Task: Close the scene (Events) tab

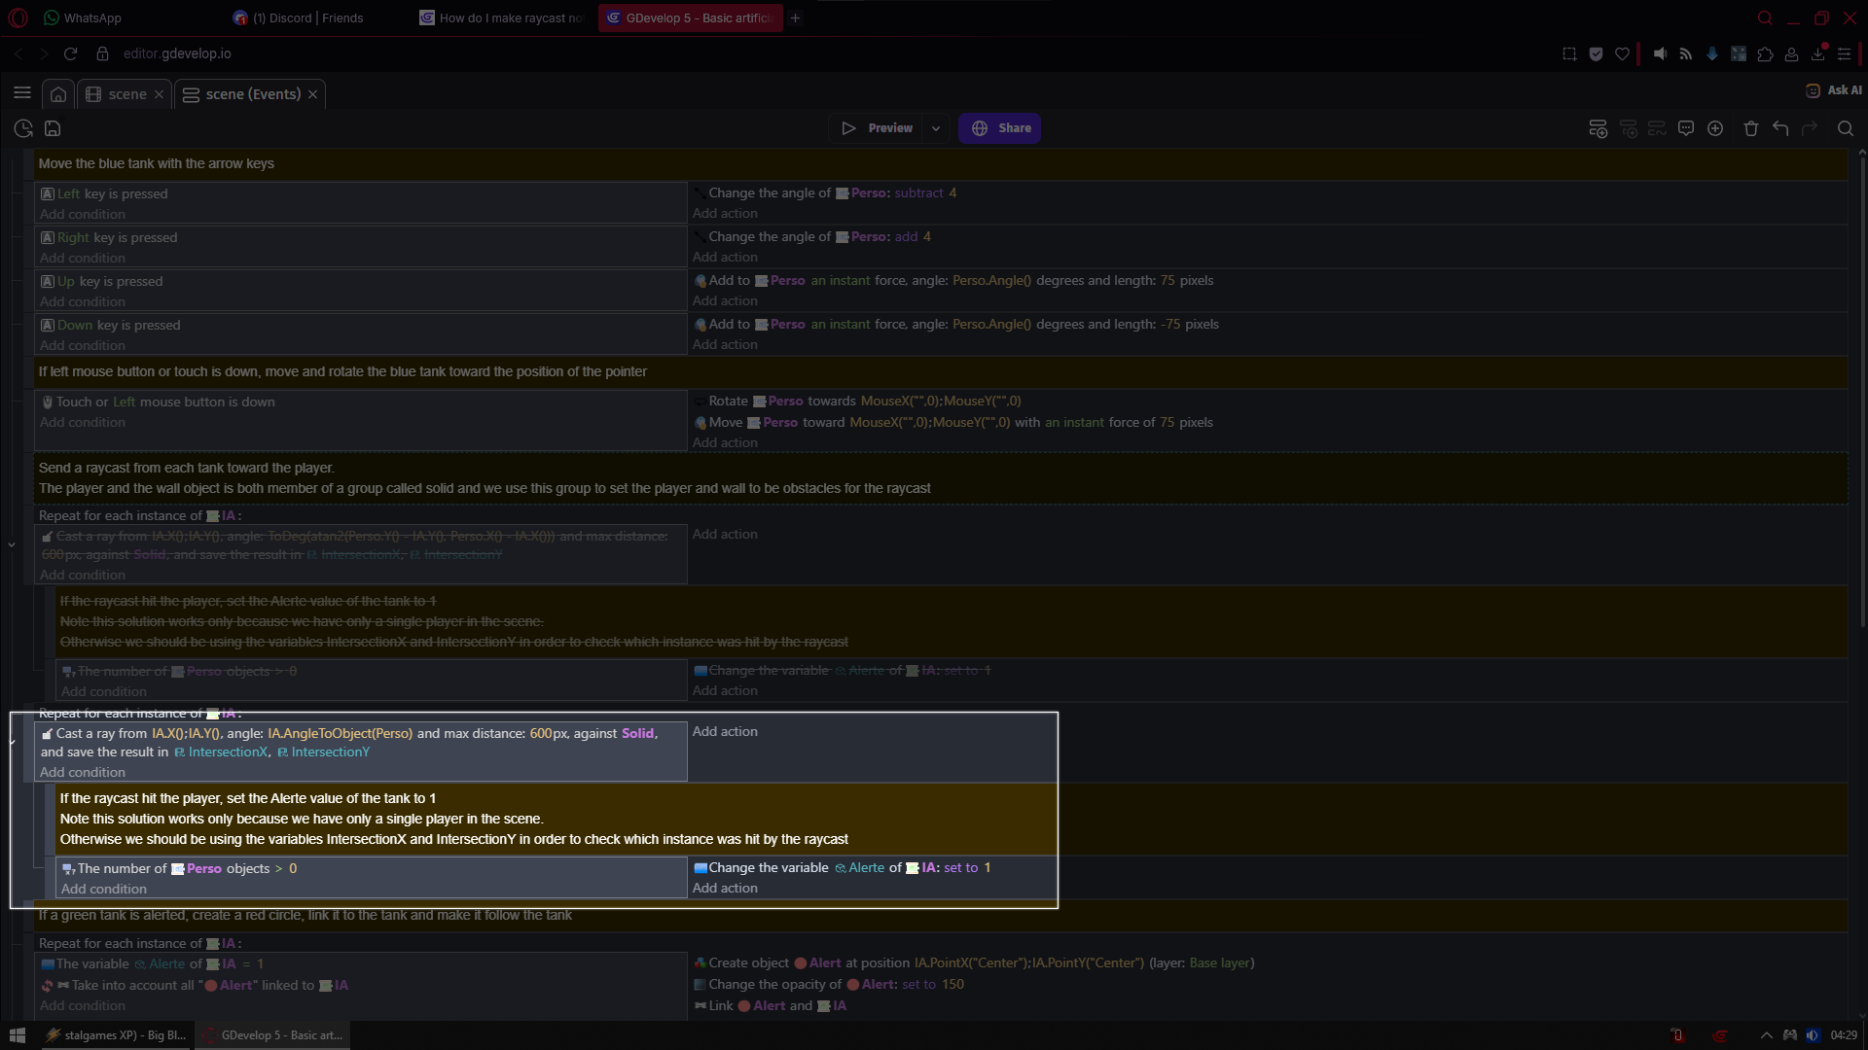Action: pos(312,94)
